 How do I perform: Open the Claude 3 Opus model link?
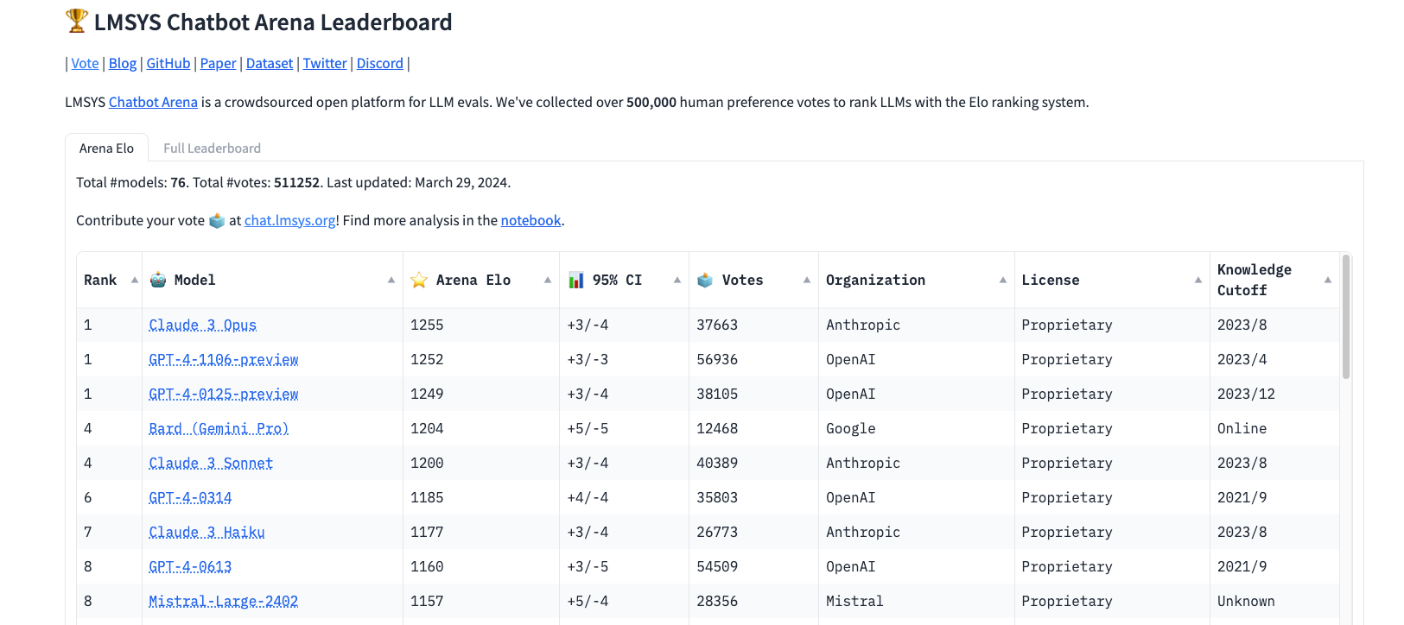click(x=202, y=325)
